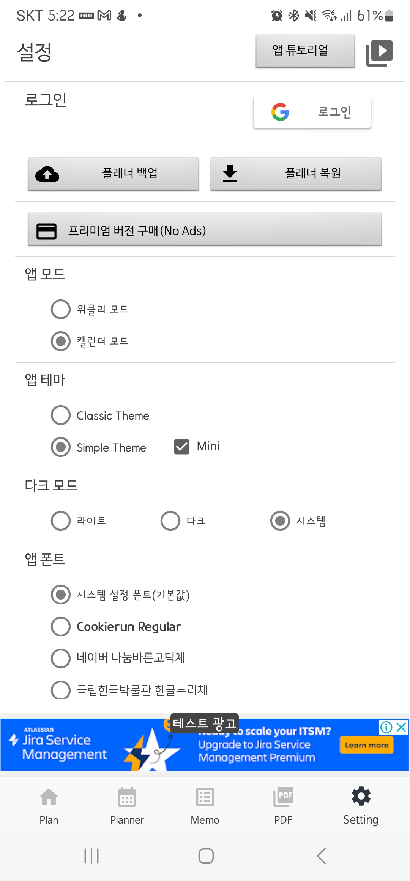Tap the Google logo on login button
The height and width of the screenshot is (881, 410).
(x=280, y=112)
